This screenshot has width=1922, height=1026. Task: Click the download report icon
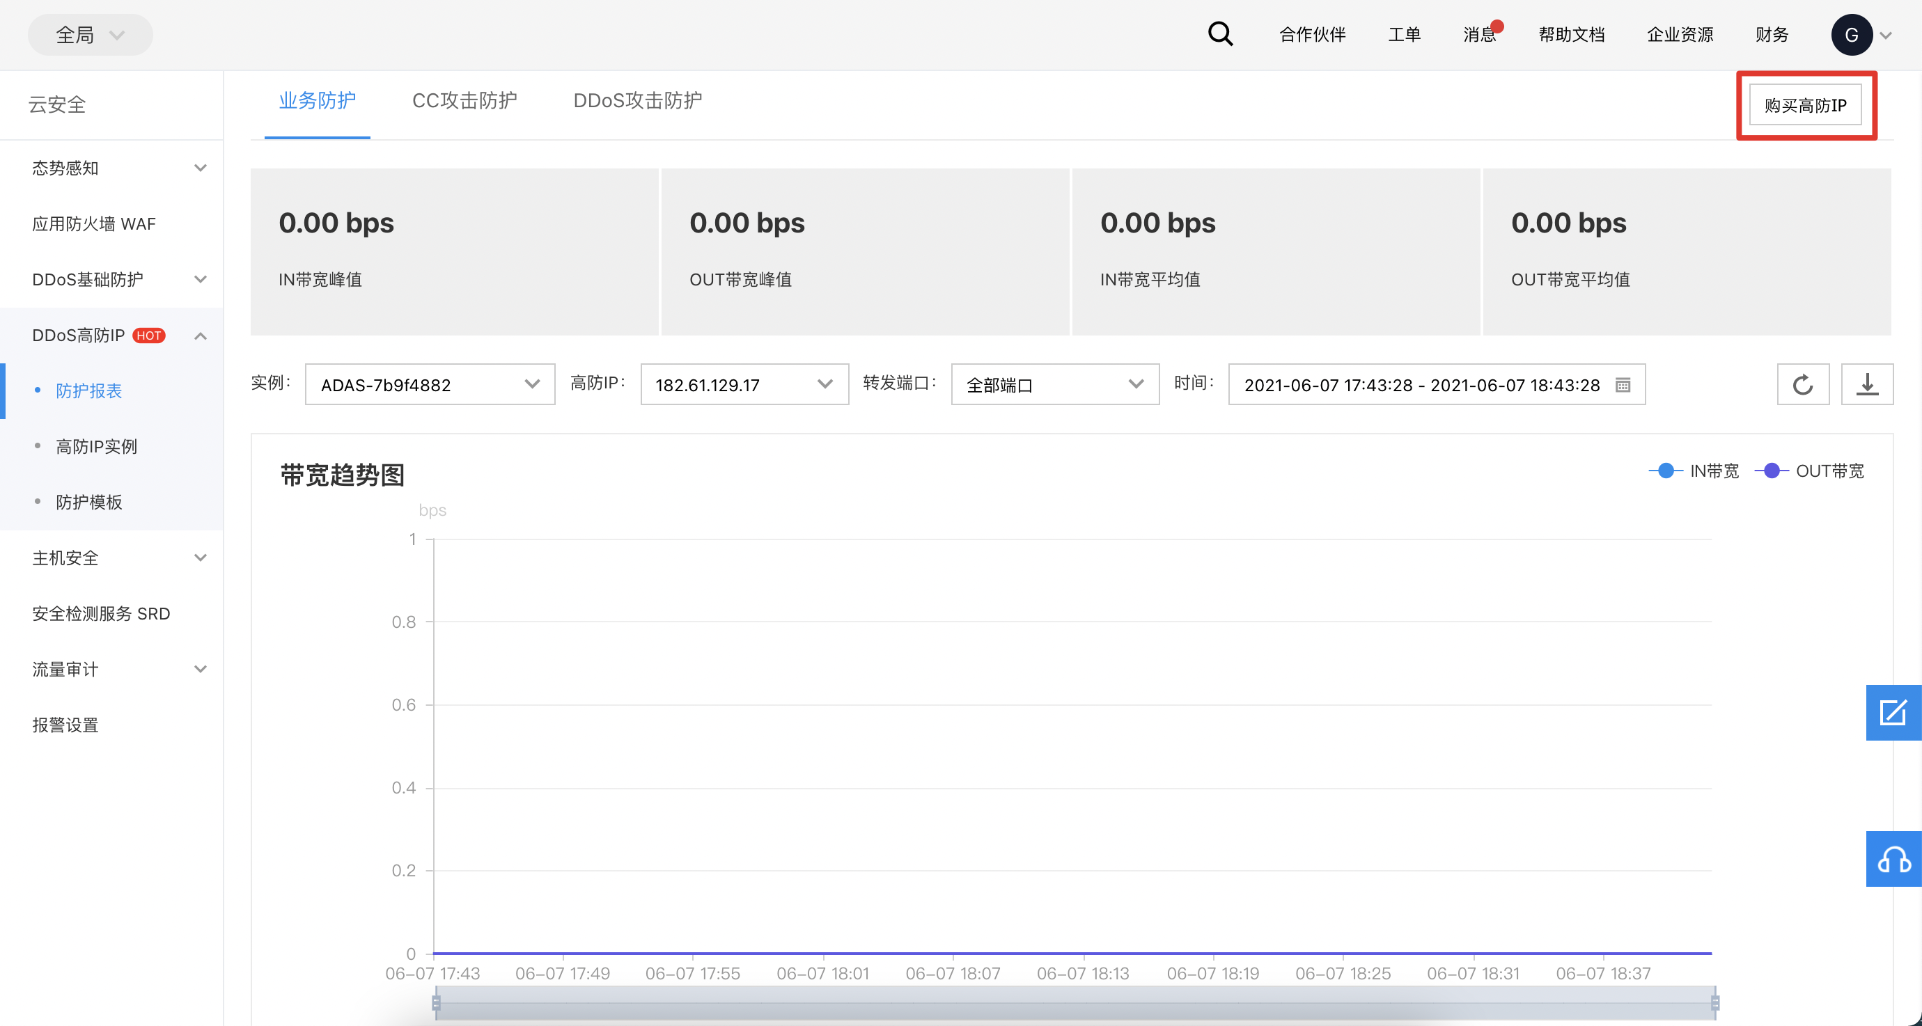(x=1867, y=385)
